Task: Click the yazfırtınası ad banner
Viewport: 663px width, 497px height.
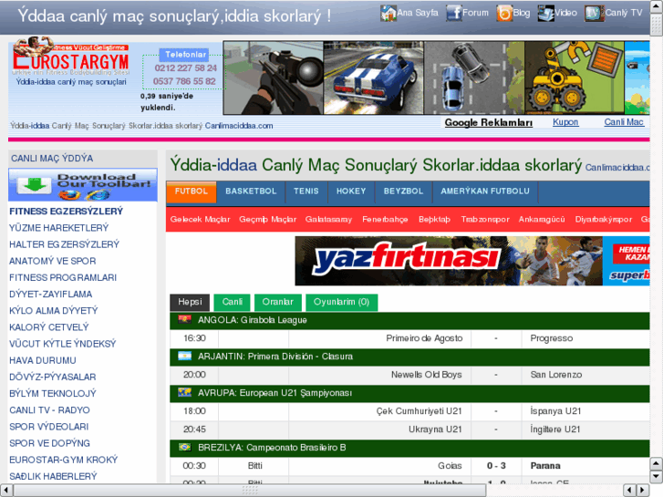Action: (x=472, y=261)
